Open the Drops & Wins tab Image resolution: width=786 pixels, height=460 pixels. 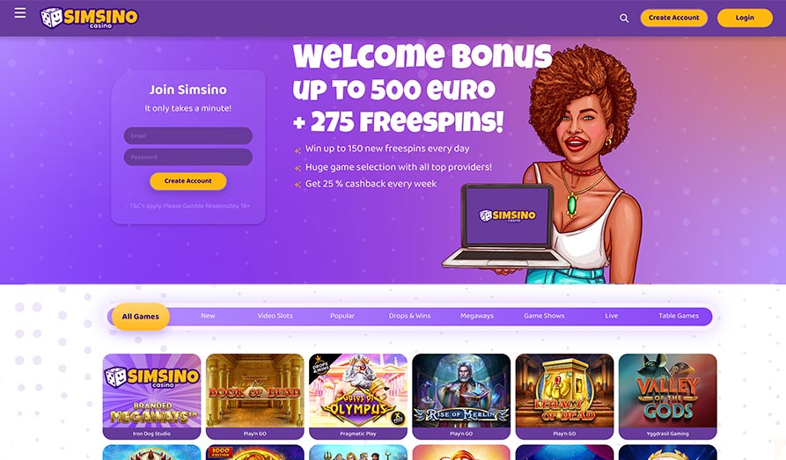point(409,316)
